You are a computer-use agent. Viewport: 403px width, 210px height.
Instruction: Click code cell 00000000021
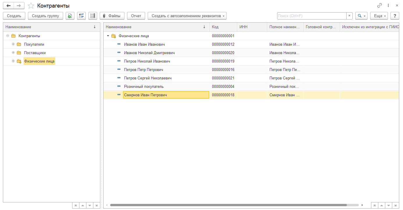(223, 78)
